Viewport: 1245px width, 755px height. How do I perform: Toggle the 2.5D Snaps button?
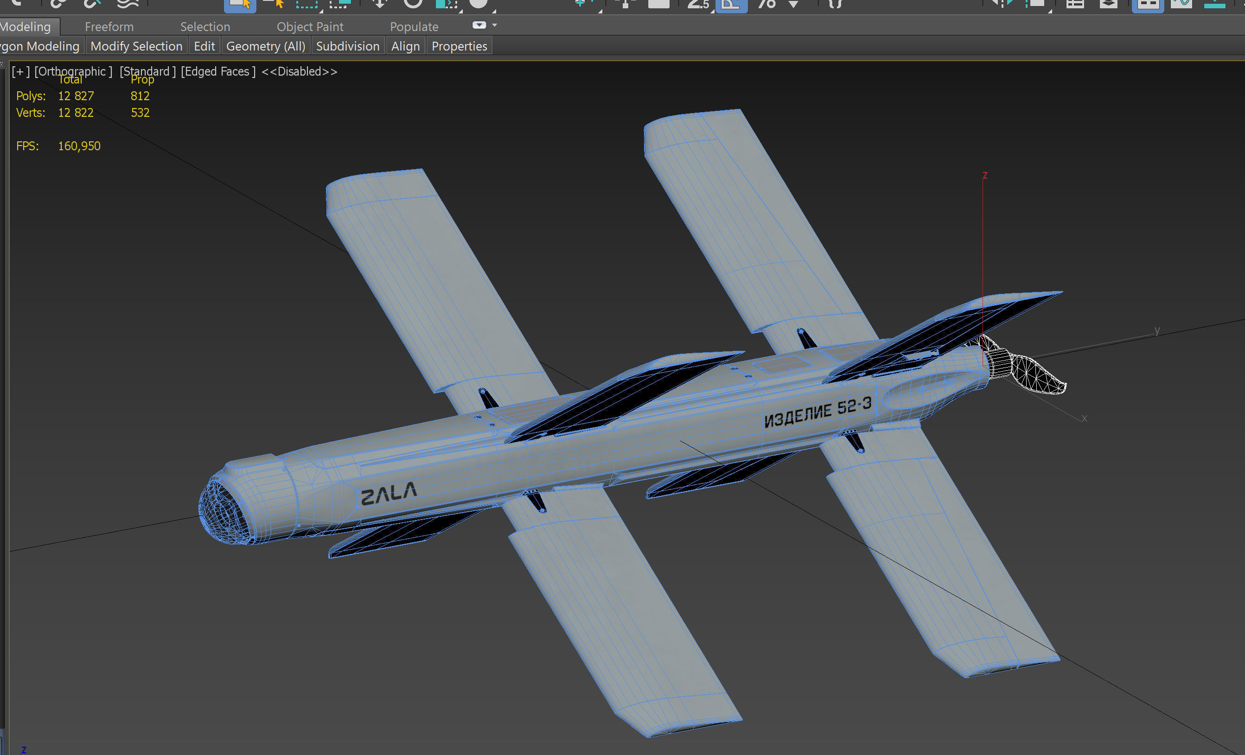(699, 4)
